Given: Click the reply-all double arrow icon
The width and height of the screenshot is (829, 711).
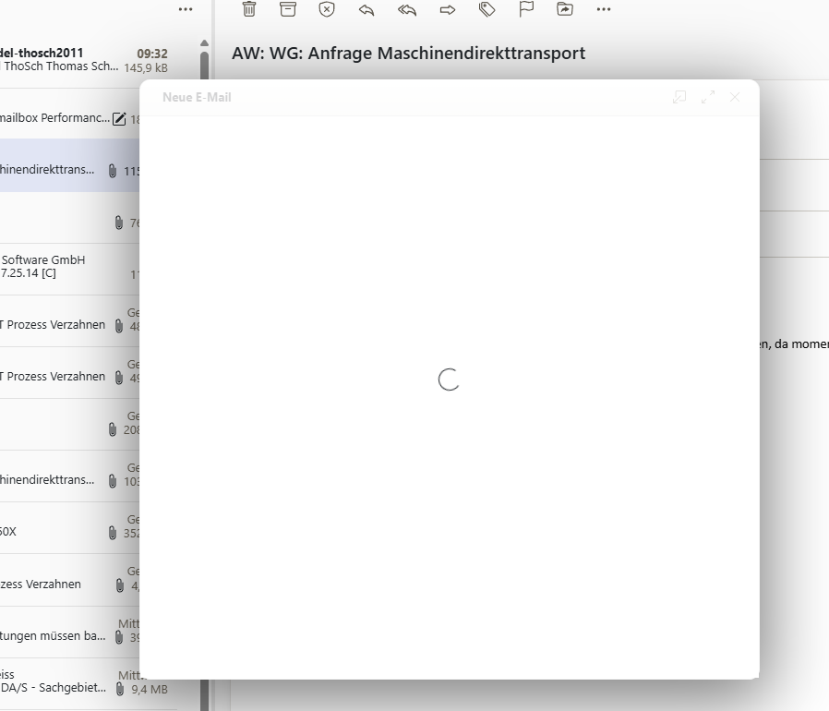Looking at the screenshot, I should pos(407,9).
